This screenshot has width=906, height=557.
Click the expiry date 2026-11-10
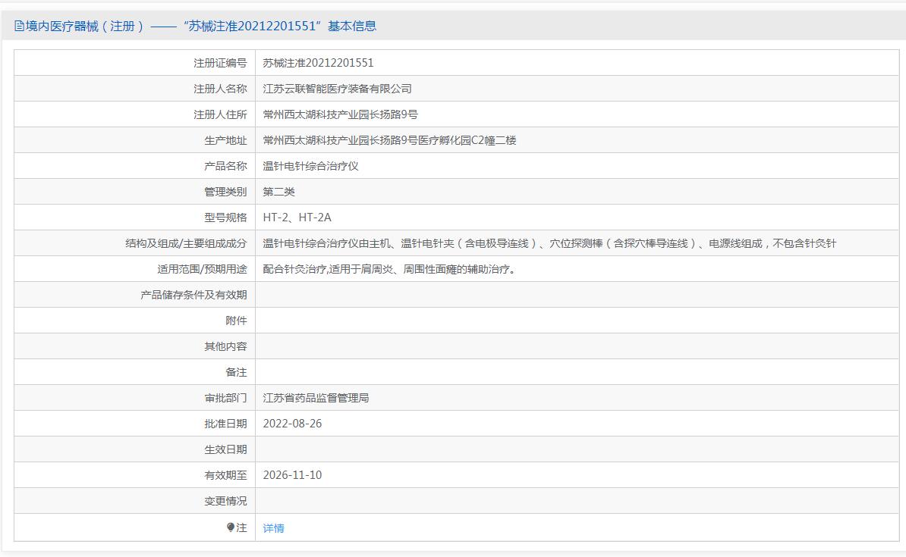[292, 475]
